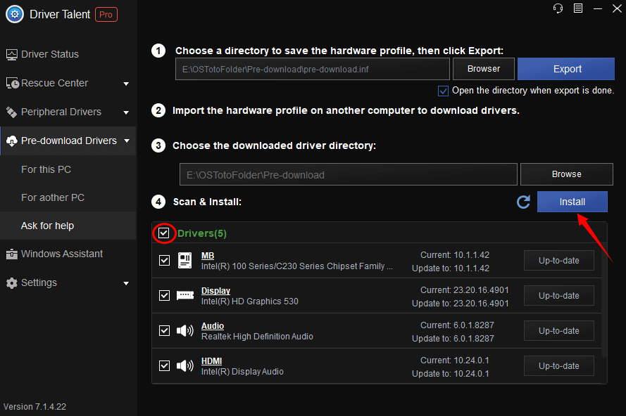The width and height of the screenshot is (626, 416).
Task: Collapse the Pre-download Drivers submenu arrow
Action: (127, 141)
